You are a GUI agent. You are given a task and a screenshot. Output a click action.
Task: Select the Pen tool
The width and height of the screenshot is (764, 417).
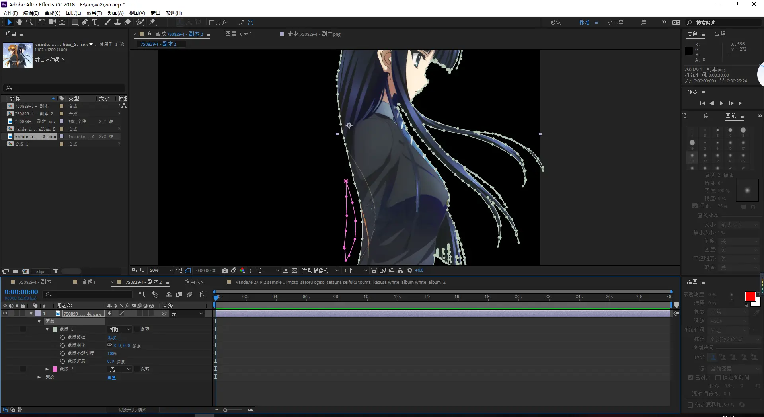85,22
